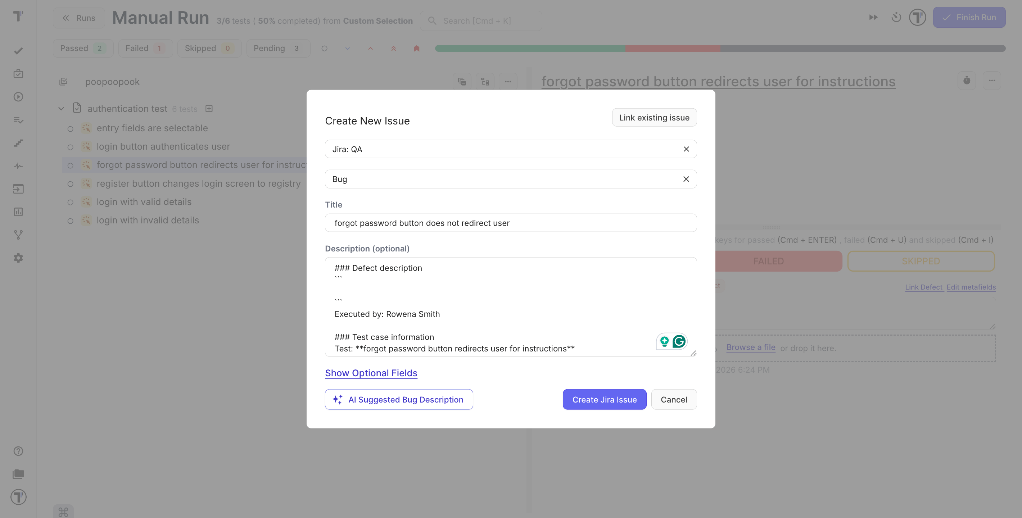Open the Pulse activity sidebar icon
Screen dimensions: 1022x518
point(18,166)
